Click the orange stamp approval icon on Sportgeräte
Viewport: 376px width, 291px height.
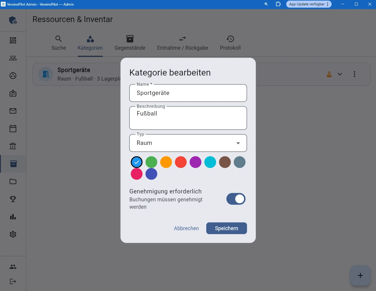point(329,74)
